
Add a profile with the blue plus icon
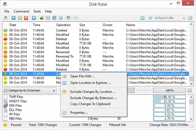(150, 18)
